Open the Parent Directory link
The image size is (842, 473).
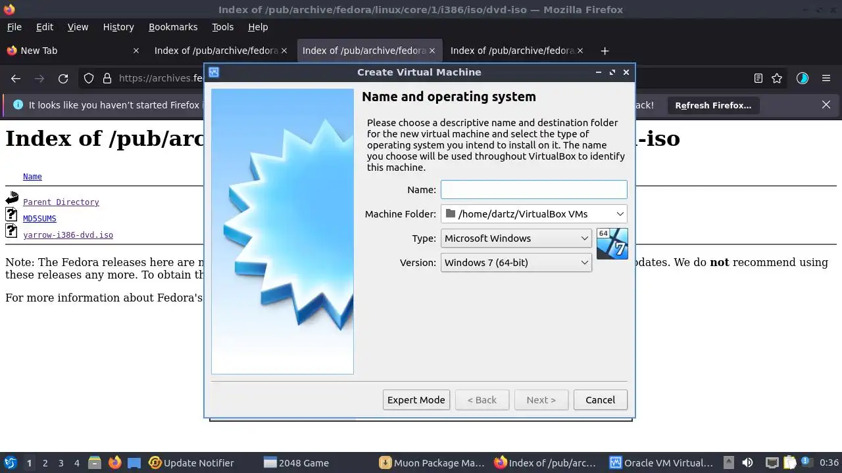[61, 202]
